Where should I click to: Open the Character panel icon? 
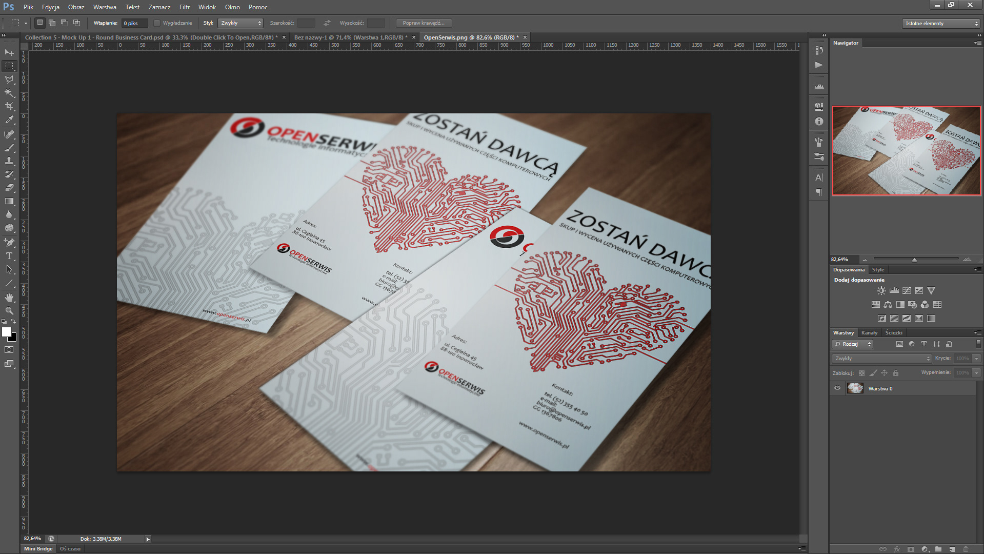[x=819, y=178]
